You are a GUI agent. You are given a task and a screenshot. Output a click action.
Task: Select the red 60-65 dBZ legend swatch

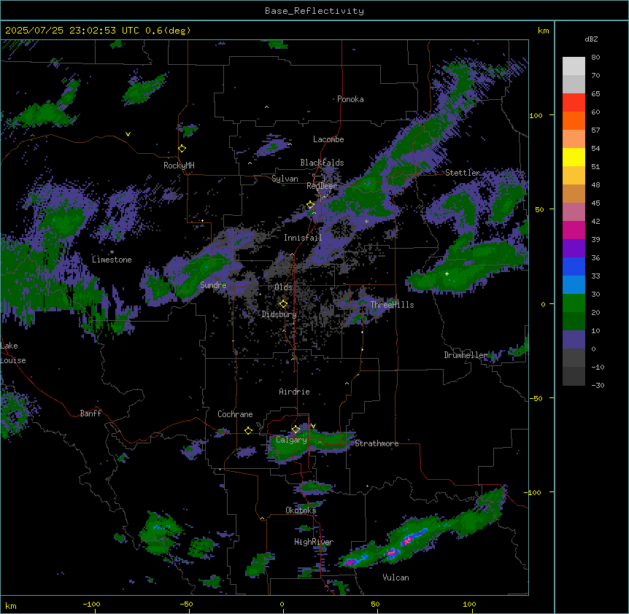point(574,103)
